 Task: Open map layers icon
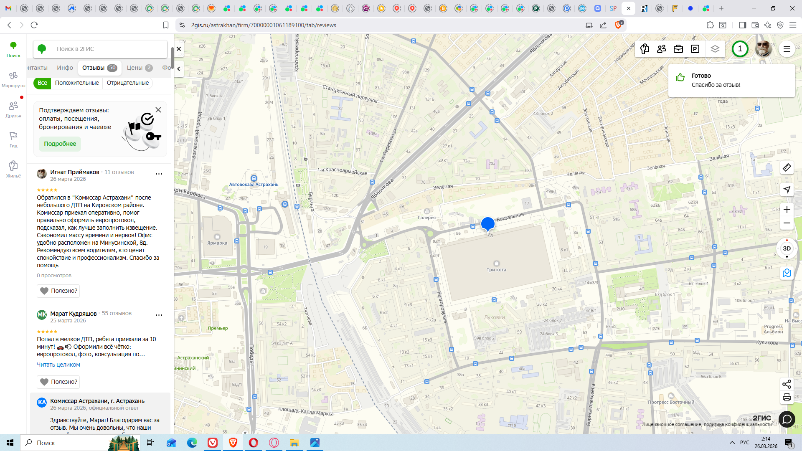[x=715, y=49]
